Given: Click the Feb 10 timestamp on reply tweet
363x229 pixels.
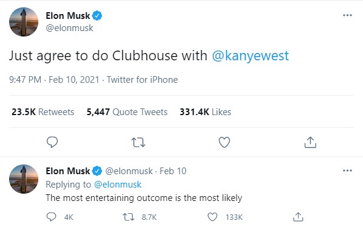Looking at the screenshot, I should 173,171.
